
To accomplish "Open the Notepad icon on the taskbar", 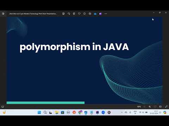I will tap(92, 112).
